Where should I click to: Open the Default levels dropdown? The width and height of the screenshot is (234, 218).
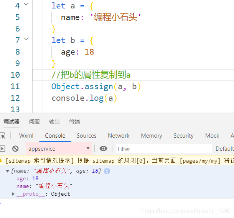click(224, 149)
